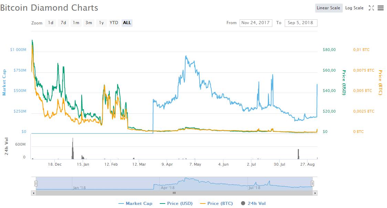Viewport: 387px width, 208px height.
Task: Click the Bitcoin Diamond Charts heading
Action: pyautogui.click(x=49, y=8)
